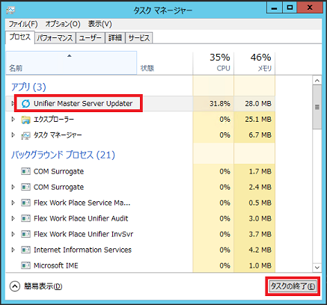Click the Microsoft IME process icon
This screenshot has width=327, height=305.
pyautogui.click(x=25, y=265)
